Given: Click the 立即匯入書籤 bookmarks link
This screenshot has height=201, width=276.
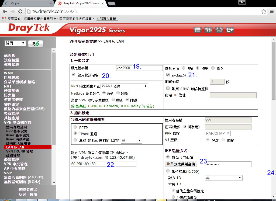Looking at the screenshot, I should [x=107, y=19].
